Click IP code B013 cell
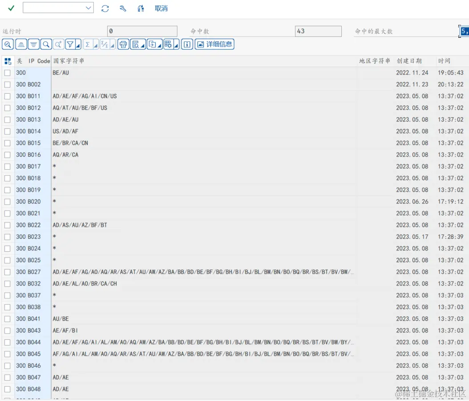This screenshot has height=401, width=469. (34, 119)
